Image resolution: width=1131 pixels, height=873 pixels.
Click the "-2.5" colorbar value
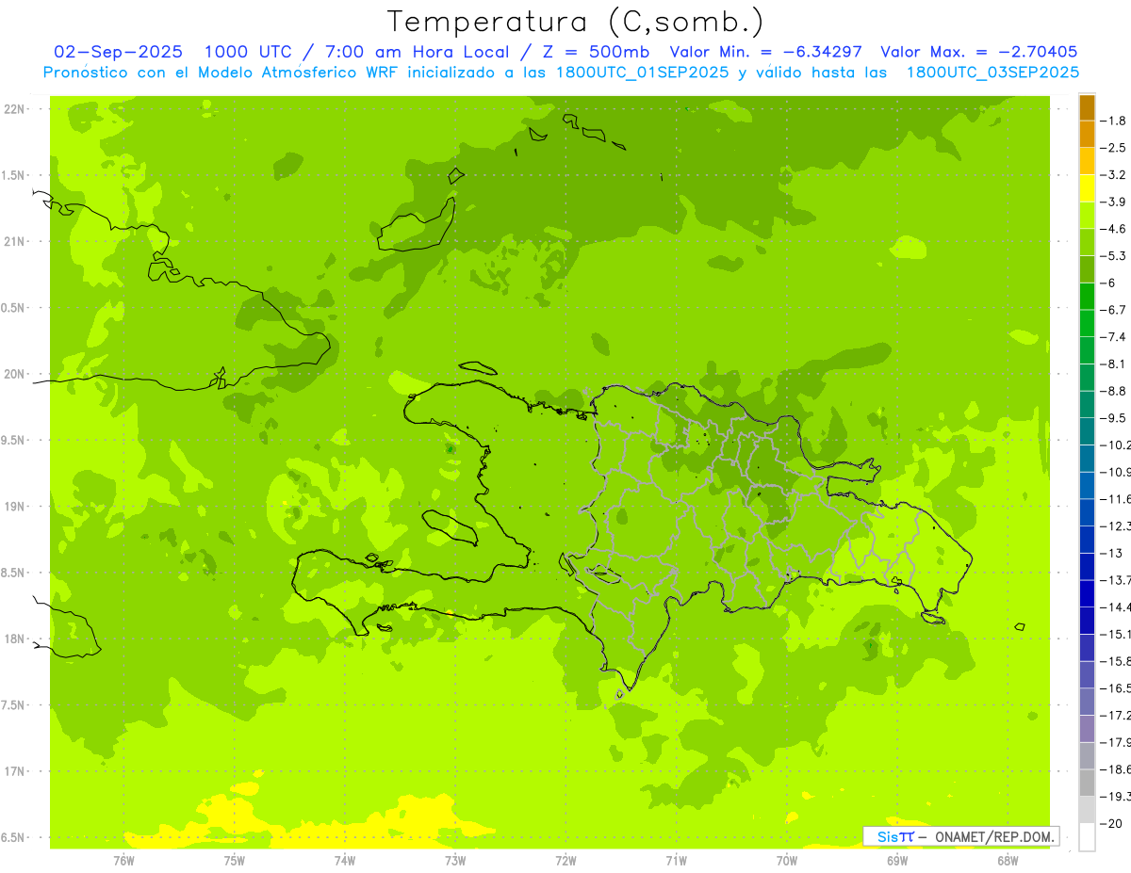point(1114,148)
